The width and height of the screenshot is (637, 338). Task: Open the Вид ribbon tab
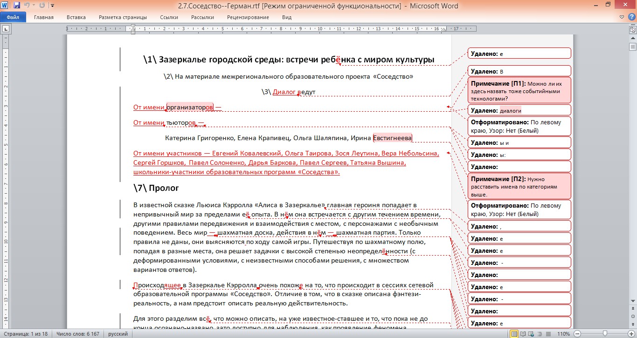[x=287, y=17]
